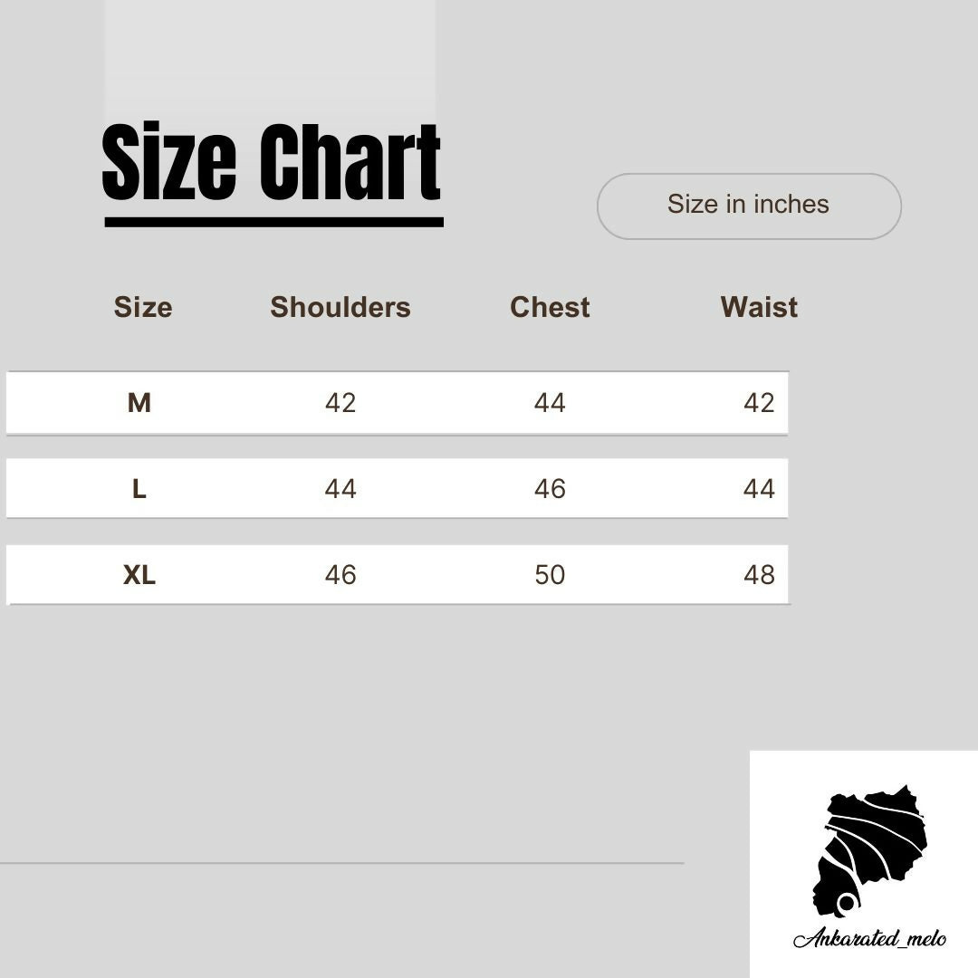
Task: Select the Size column header
Action: pyautogui.click(x=142, y=307)
